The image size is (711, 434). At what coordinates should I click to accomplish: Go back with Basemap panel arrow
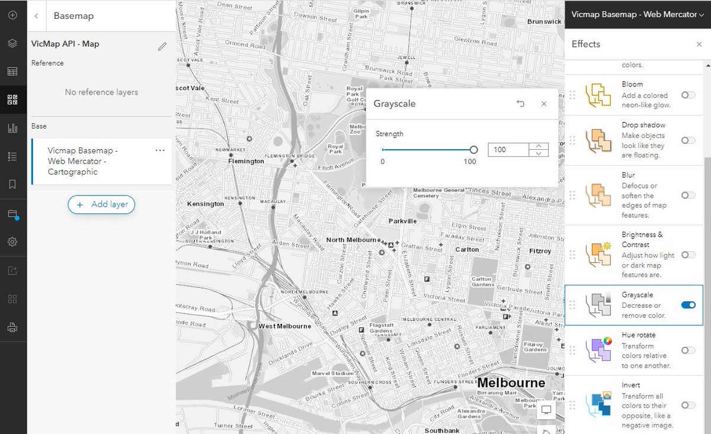pos(36,16)
